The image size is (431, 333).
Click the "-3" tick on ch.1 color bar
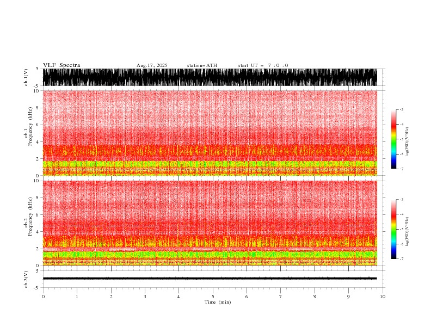tap(401, 109)
